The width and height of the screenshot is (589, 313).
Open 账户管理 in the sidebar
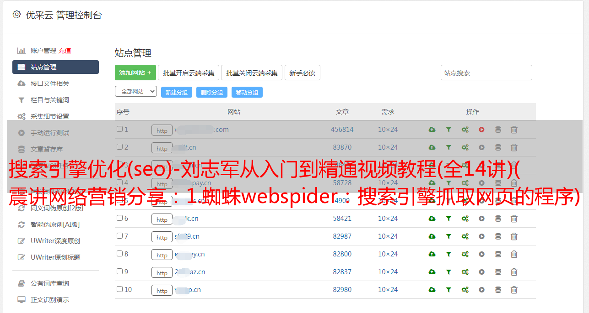click(x=43, y=51)
